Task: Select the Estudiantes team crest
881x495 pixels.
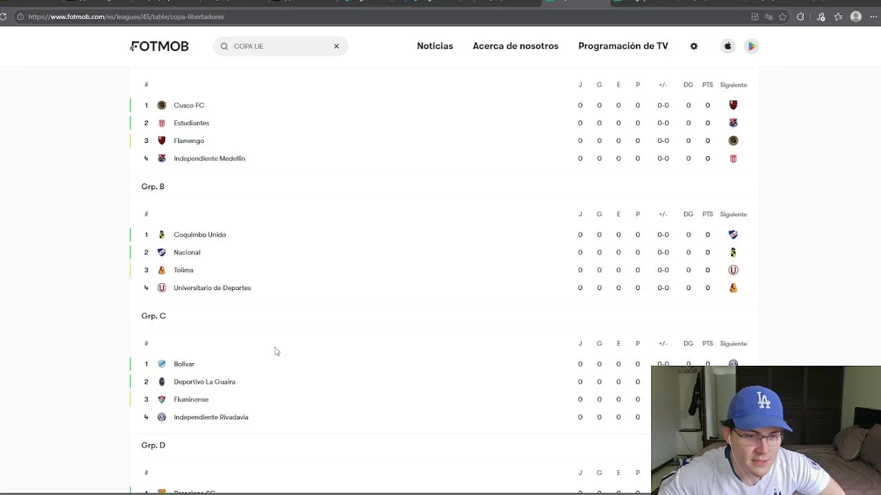Action: (162, 123)
